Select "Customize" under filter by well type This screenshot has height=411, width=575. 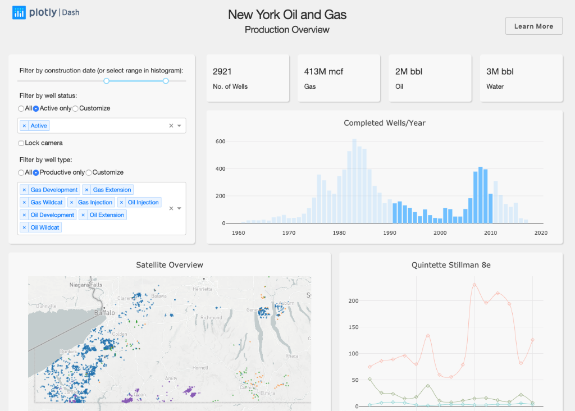pos(88,172)
